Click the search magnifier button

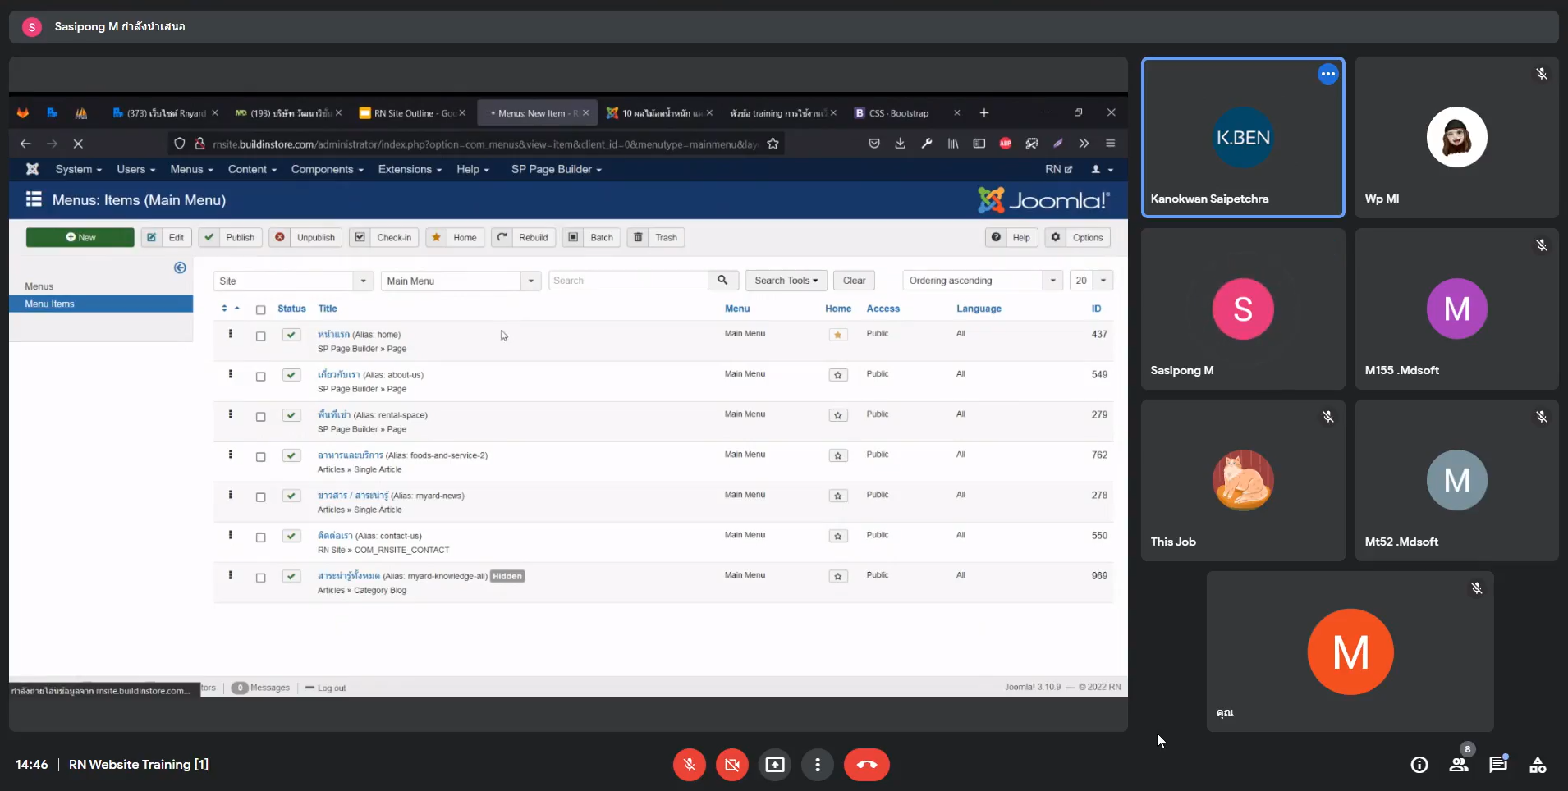point(722,281)
